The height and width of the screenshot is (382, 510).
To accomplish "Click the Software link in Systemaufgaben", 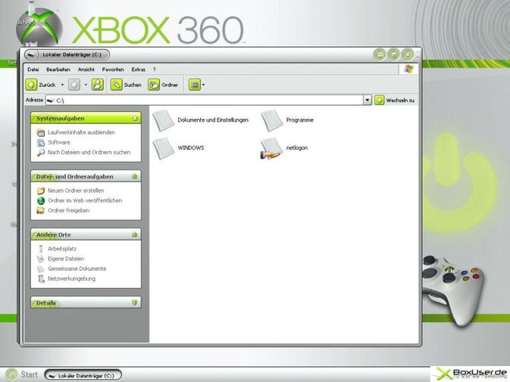I will click(x=59, y=142).
